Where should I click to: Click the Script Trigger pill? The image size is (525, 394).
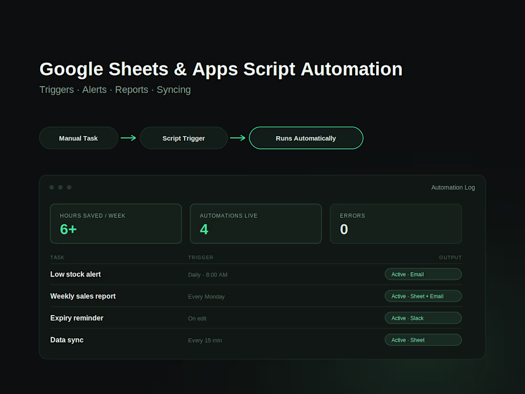coord(183,138)
